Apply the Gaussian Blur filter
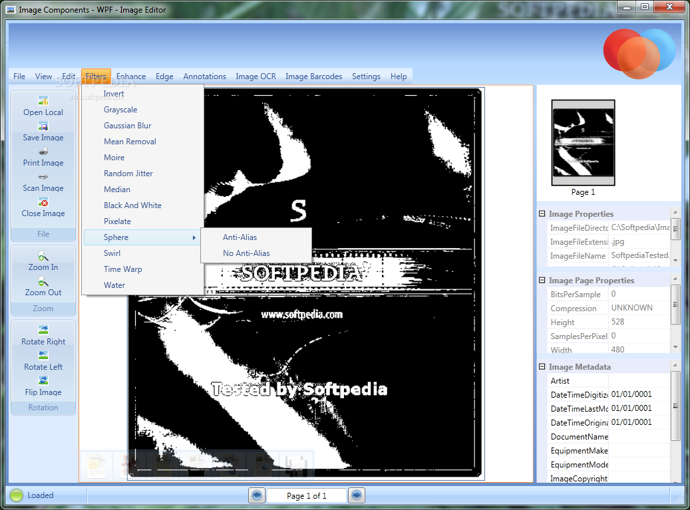The image size is (690, 510). click(143, 126)
